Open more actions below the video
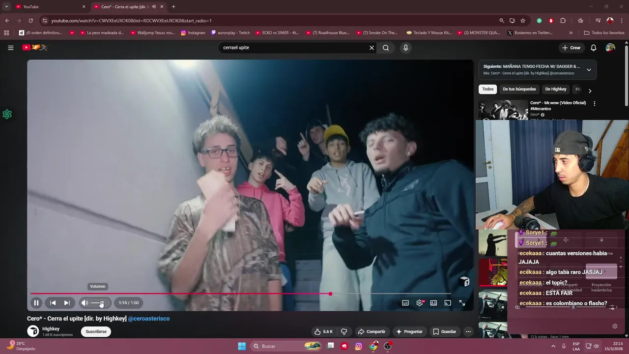Viewport: 629px width, 354px height. coord(468,331)
